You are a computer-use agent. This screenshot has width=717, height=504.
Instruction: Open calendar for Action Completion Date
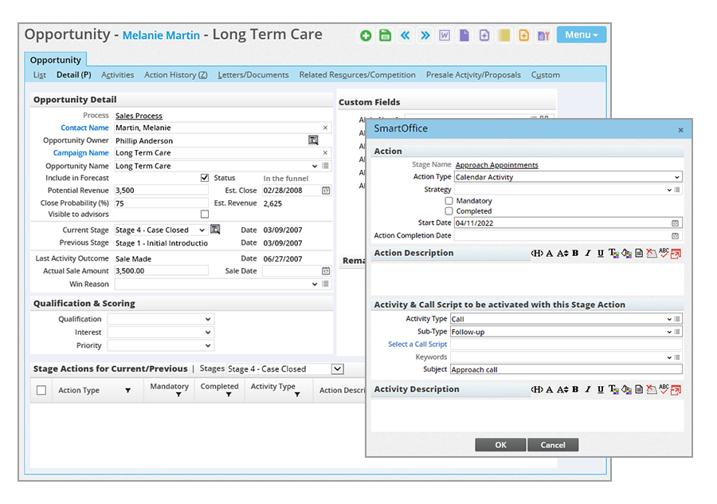pyautogui.click(x=675, y=236)
